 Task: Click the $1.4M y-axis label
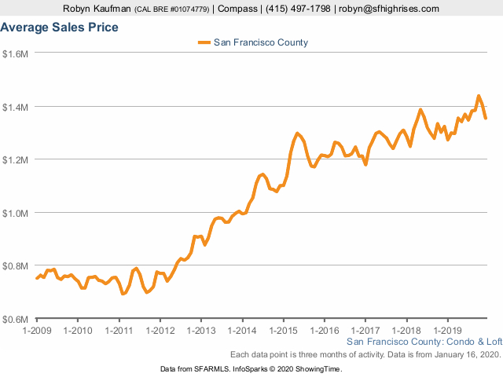click(x=15, y=107)
